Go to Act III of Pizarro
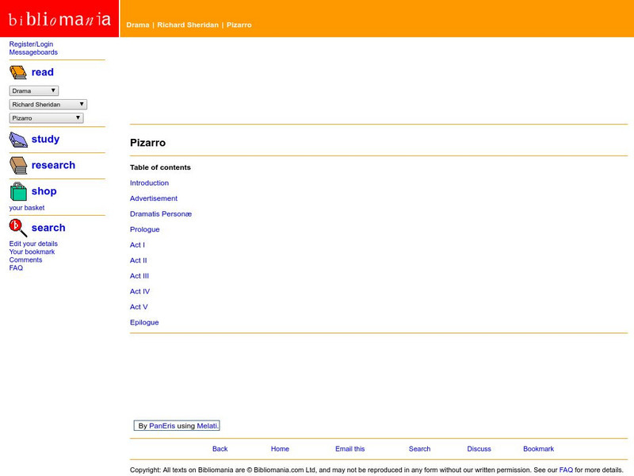634x476 pixels. (x=139, y=276)
